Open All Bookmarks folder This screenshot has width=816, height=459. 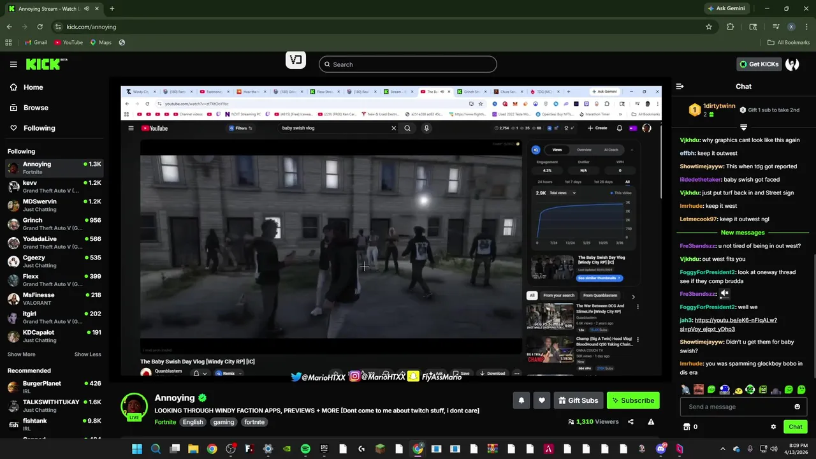[x=789, y=43]
